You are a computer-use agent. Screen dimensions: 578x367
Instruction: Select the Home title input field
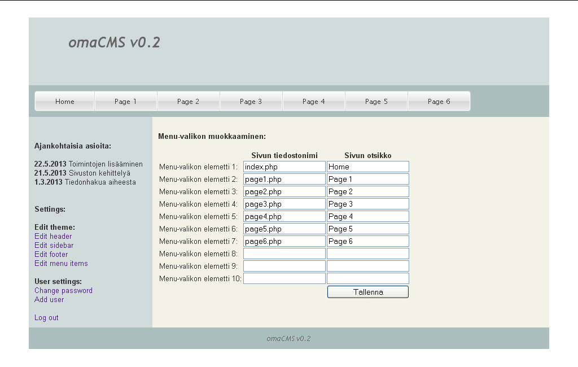pos(367,166)
